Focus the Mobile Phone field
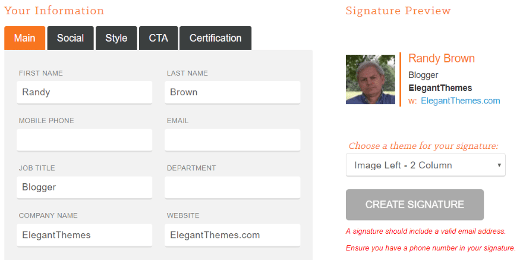 [x=84, y=140]
